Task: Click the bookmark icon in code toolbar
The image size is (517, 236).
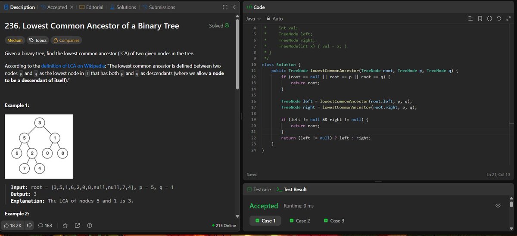Action: pyautogui.click(x=480, y=19)
